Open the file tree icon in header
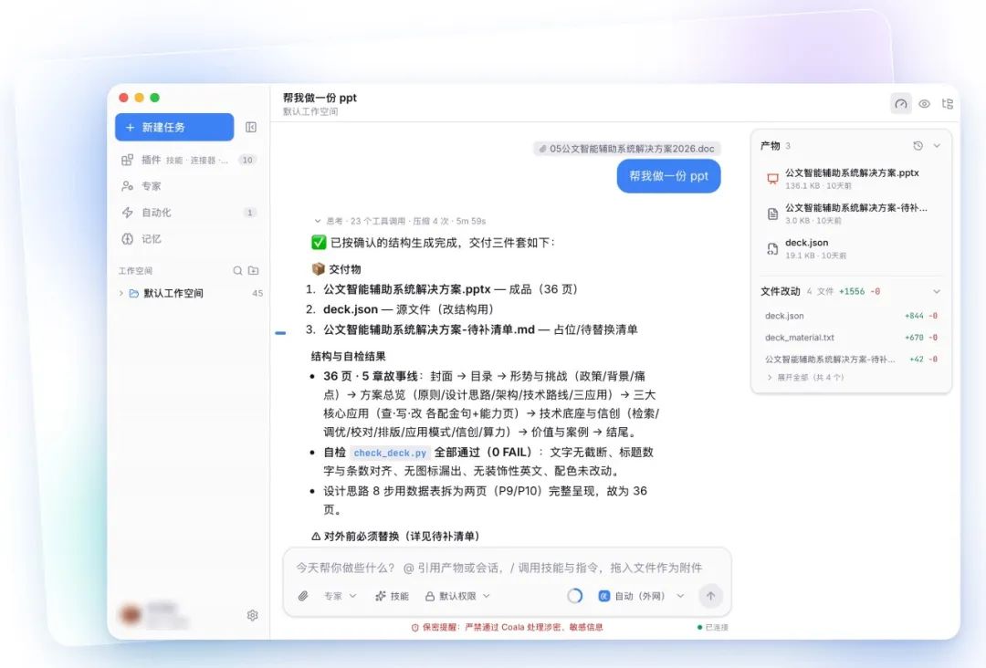 pos(947,104)
